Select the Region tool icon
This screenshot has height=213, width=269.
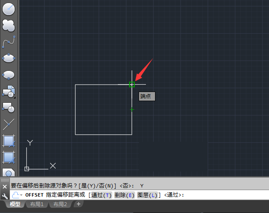click(9, 172)
